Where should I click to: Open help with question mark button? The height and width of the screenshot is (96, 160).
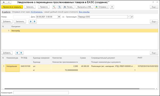[x=112, y=7]
